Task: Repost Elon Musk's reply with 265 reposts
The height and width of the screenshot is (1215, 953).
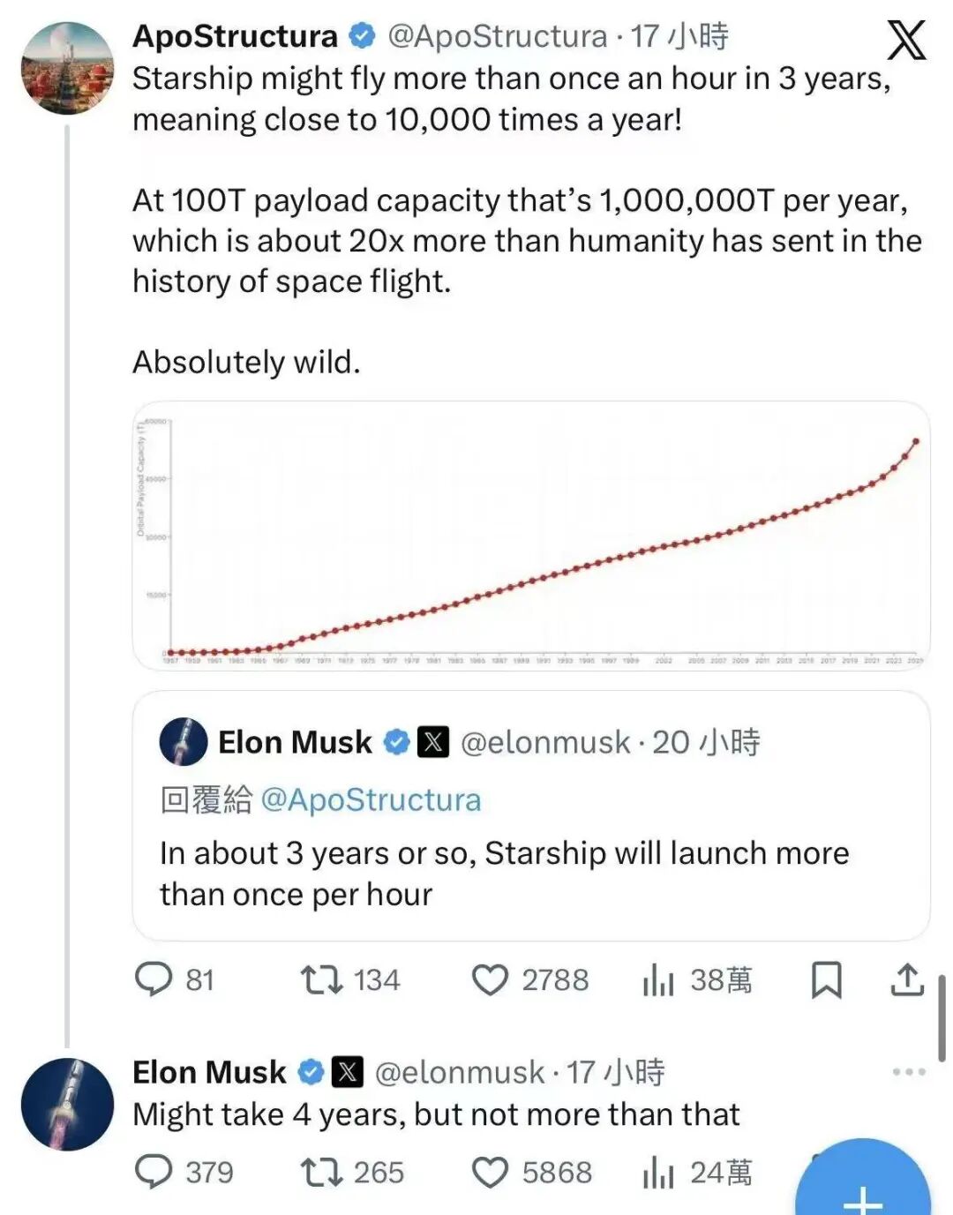Action: click(x=322, y=1172)
